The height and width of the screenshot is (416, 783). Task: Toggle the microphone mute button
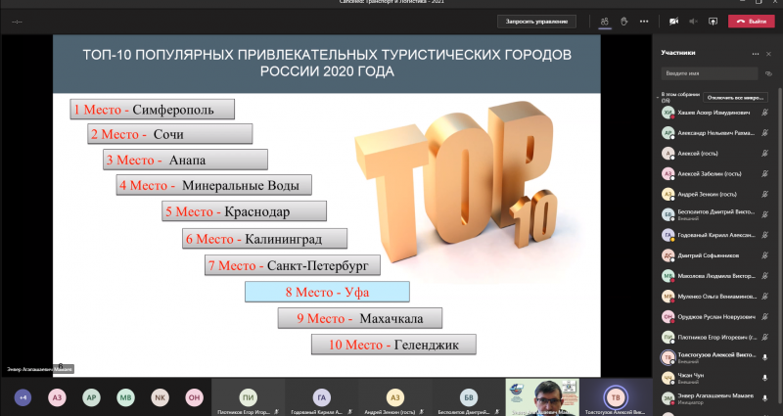tap(694, 21)
